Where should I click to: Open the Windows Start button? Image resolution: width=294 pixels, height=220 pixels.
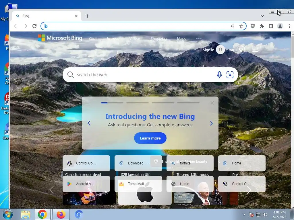point(7,214)
